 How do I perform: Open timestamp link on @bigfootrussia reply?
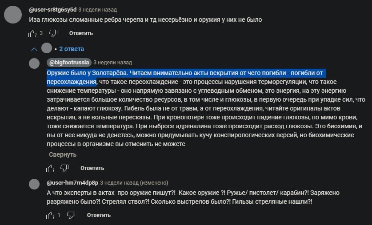112,63
